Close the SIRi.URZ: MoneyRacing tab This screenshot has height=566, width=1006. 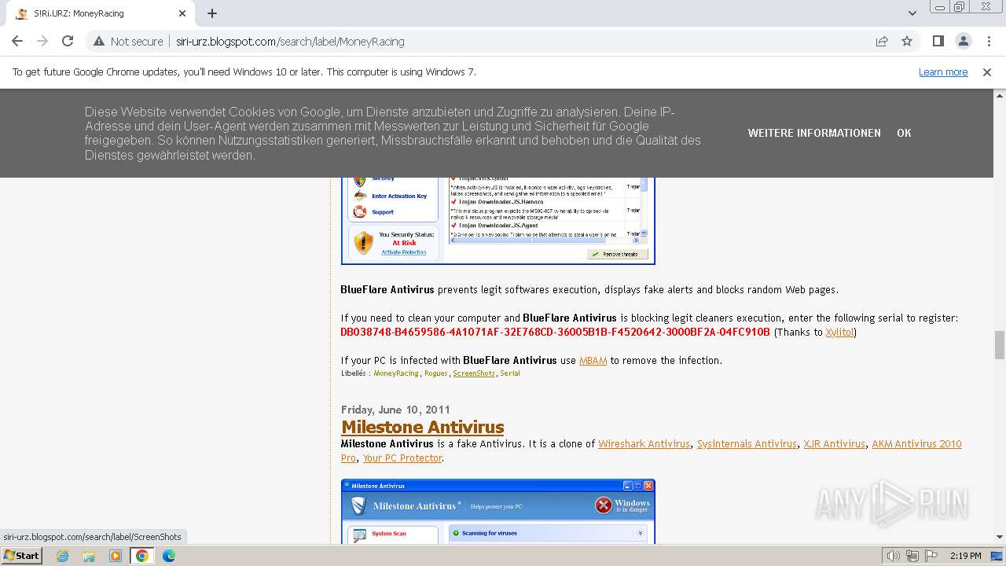point(182,13)
